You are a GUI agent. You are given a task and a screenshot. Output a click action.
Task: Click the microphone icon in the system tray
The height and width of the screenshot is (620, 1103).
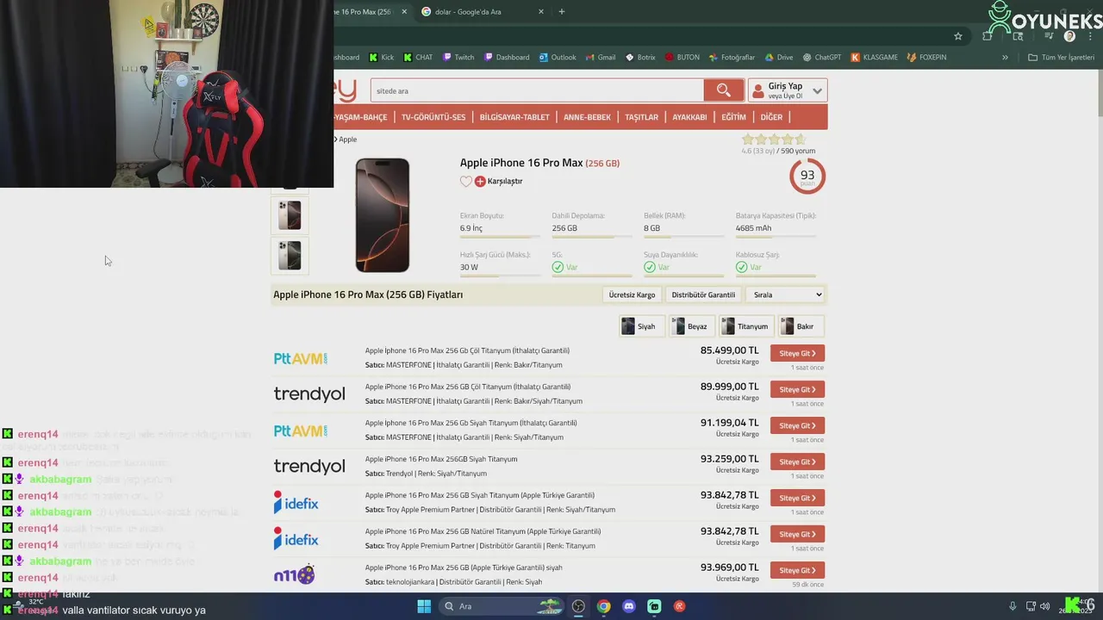tap(1013, 606)
